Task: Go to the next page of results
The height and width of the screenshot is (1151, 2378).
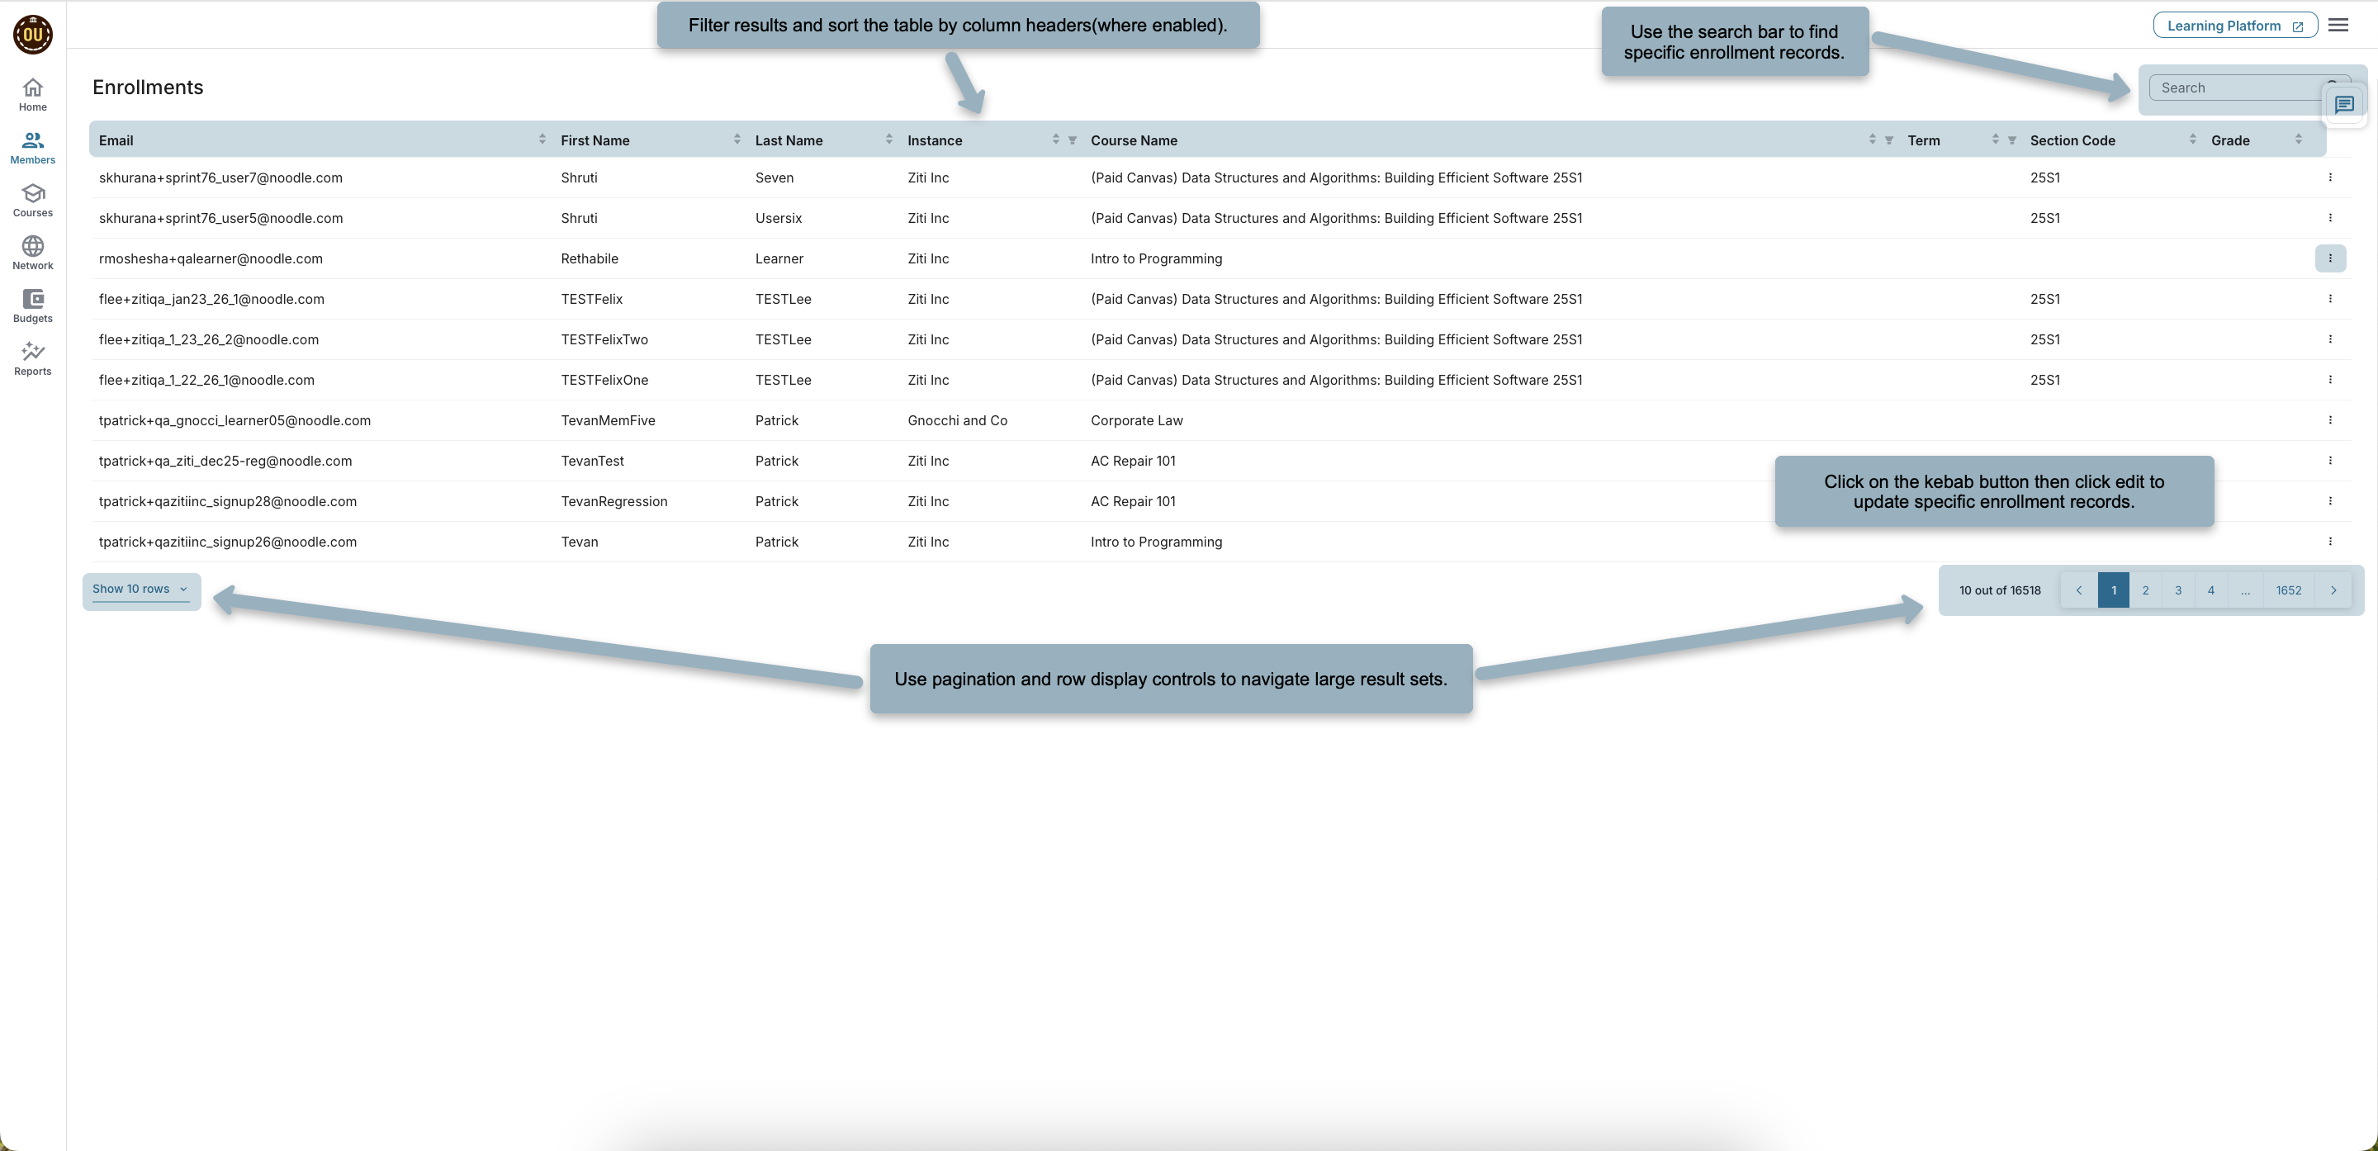Action: pos(2333,590)
